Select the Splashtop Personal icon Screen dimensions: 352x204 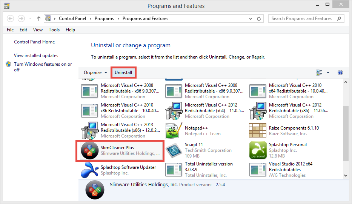coord(258,150)
